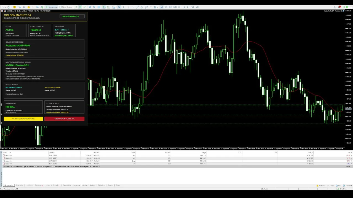The height and width of the screenshot is (198, 353).
Task: Toggle the chart shift icon
Action: click(108, 7)
